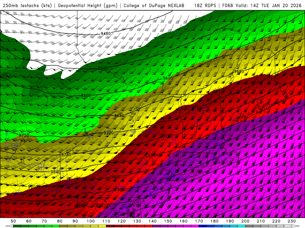Click the 190 value on color scale
This screenshot has height=228, width=305.
[230, 221]
